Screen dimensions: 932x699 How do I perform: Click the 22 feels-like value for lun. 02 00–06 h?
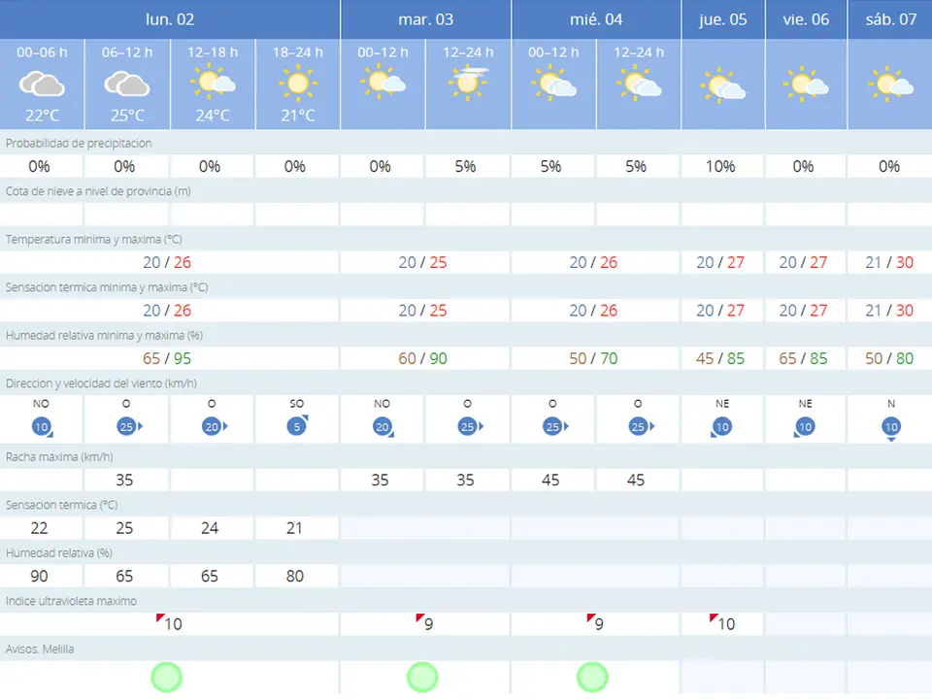pos(39,528)
